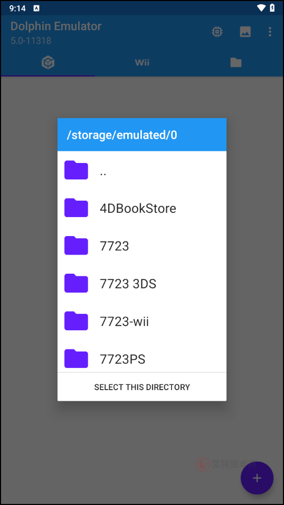The image size is (284, 505).
Task: Open the CPU settings chip icon
Action: [x=217, y=32]
